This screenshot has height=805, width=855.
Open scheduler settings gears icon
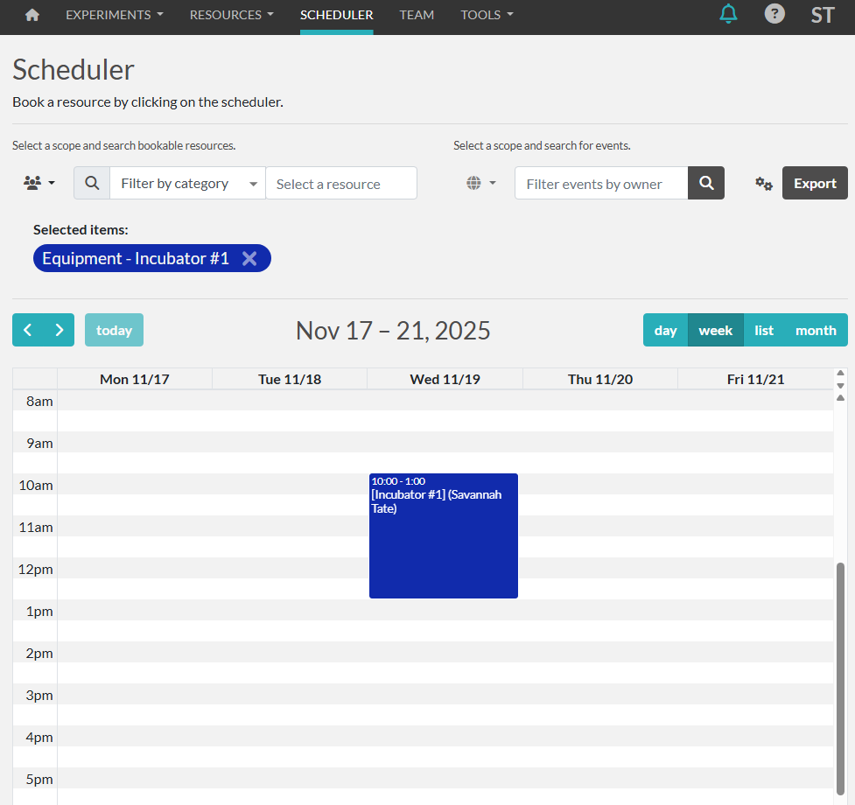pos(764,184)
